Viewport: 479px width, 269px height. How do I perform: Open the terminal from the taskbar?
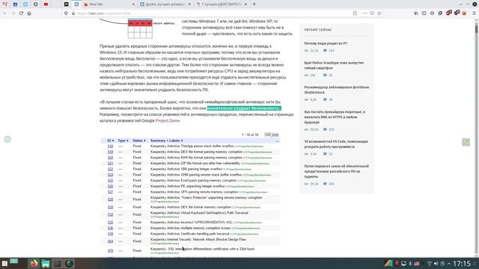click(x=57, y=263)
